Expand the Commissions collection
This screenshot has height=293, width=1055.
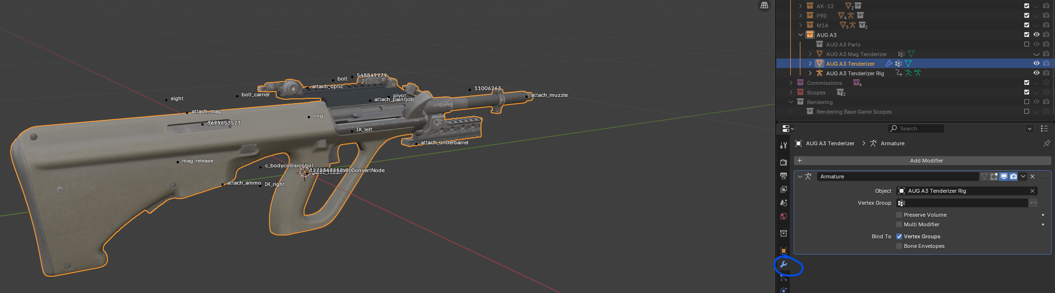pos(791,83)
